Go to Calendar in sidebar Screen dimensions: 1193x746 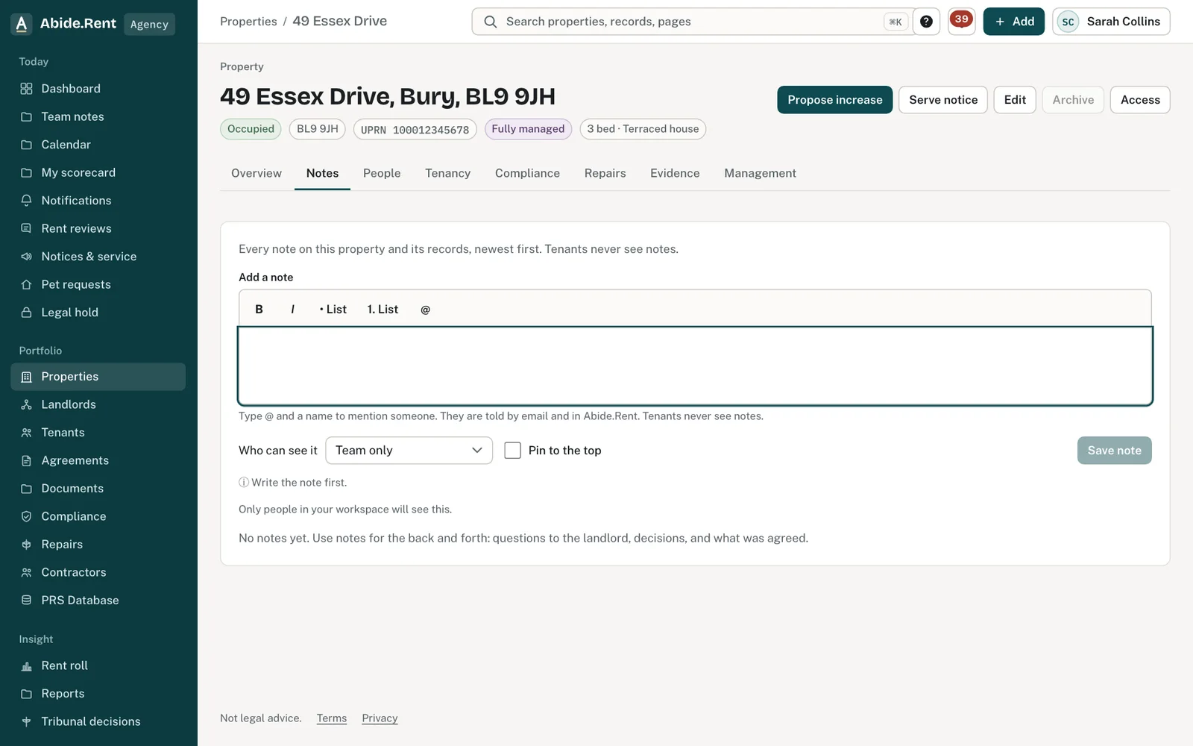tap(98, 145)
